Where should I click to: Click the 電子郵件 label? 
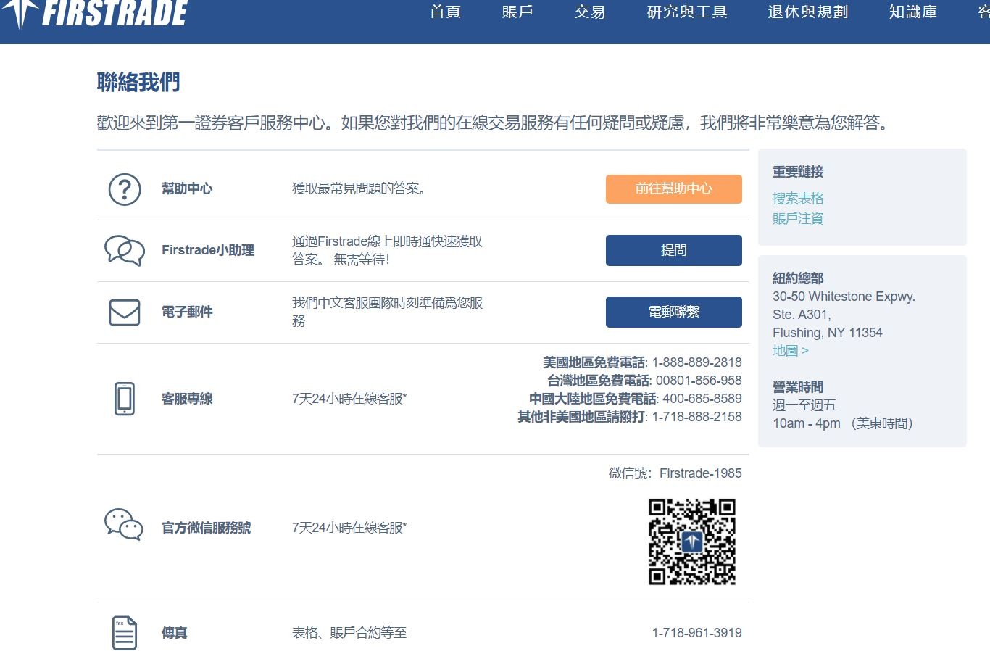coord(187,312)
